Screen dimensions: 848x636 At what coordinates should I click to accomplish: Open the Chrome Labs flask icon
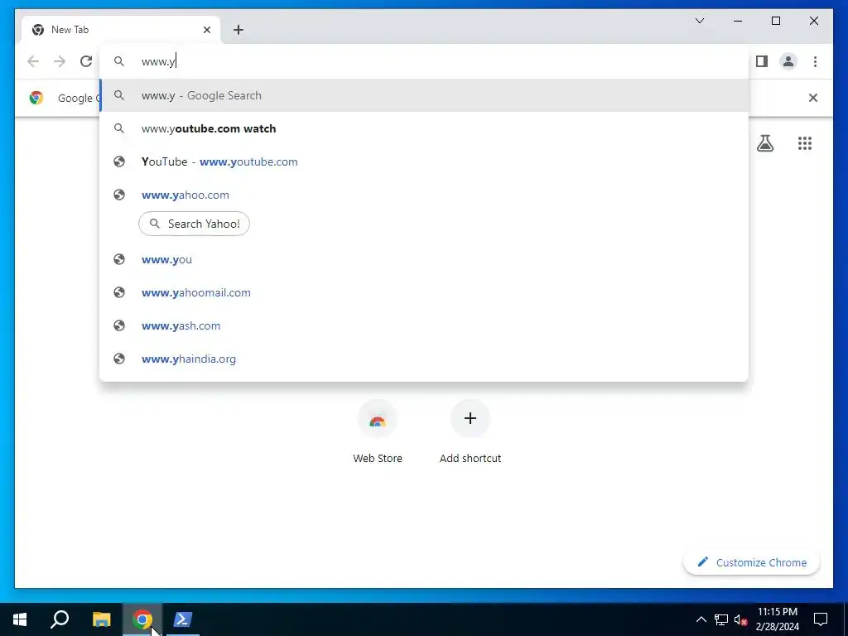(764, 143)
